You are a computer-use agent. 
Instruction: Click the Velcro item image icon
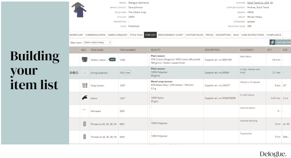click(x=85, y=98)
